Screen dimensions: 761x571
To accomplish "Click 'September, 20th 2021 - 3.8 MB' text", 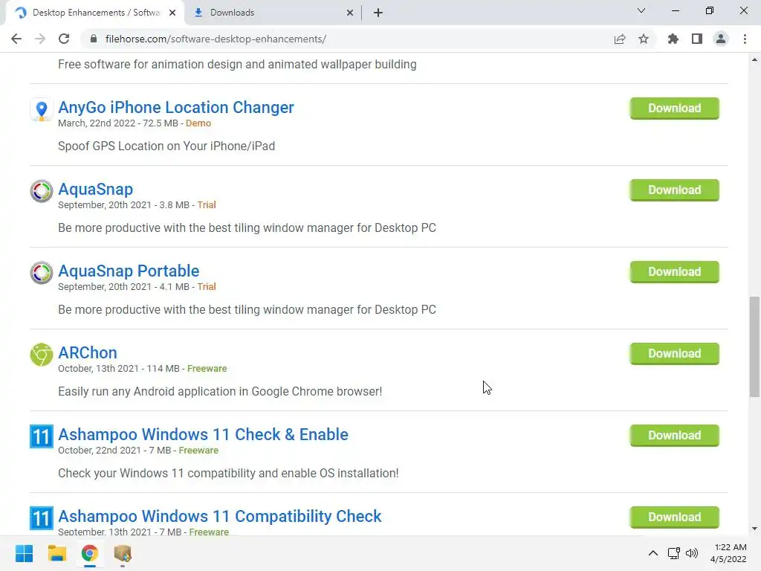I will point(123,205).
